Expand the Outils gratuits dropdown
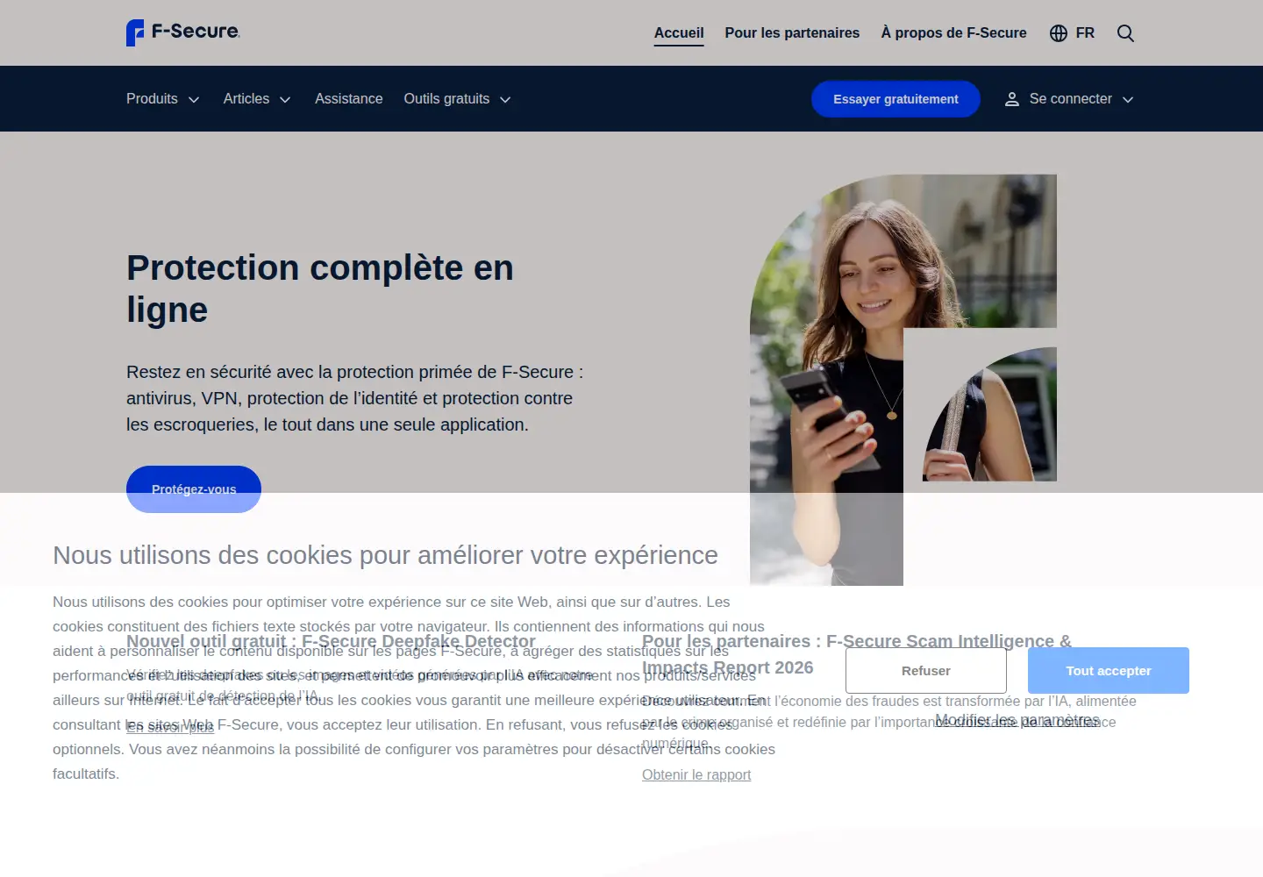The height and width of the screenshot is (877, 1263). (458, 99)
